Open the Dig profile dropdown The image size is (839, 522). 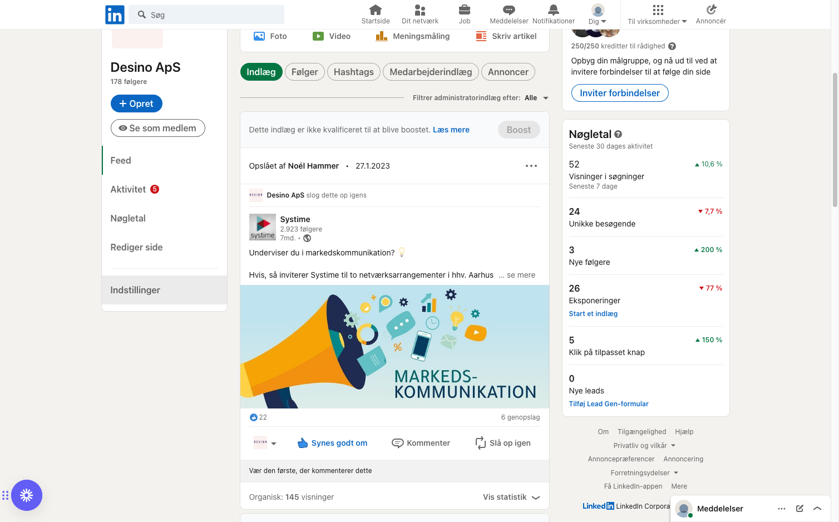tap(598, 14)
